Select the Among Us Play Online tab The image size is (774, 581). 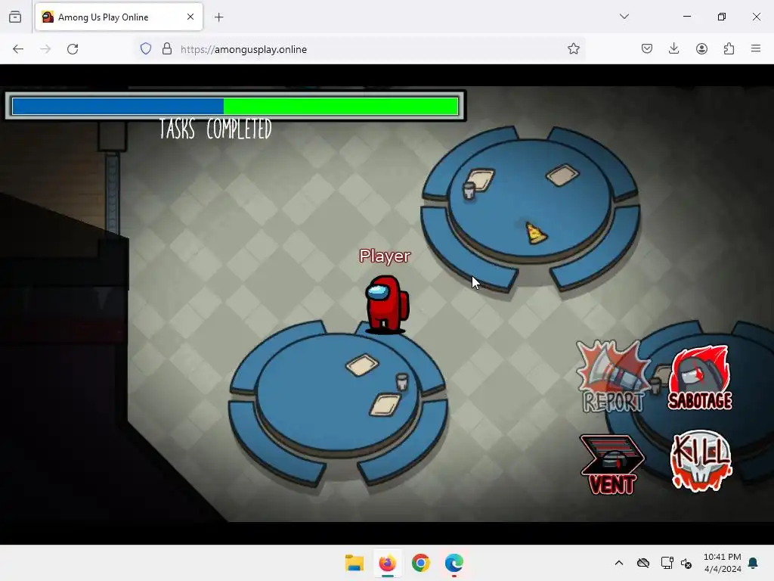pyautogui.click(x=119, y=17)
